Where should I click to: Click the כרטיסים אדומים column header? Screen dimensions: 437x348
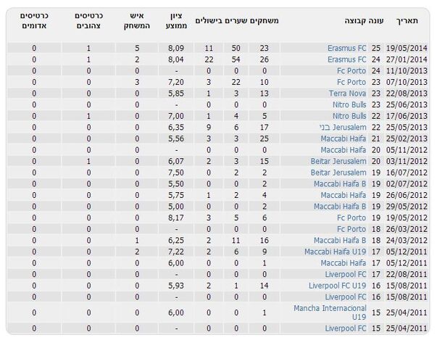[x=34, y=21]
